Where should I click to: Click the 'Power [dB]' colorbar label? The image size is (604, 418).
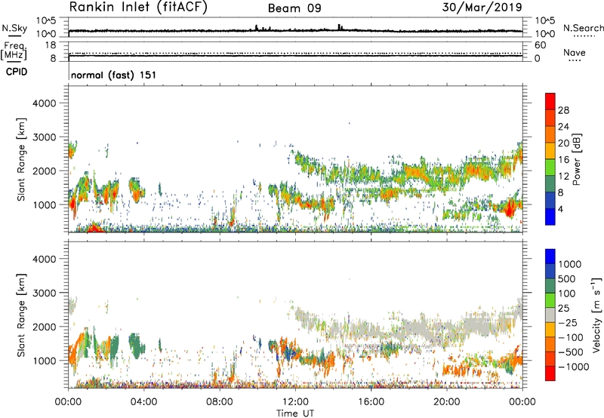[x=576, y=159]
